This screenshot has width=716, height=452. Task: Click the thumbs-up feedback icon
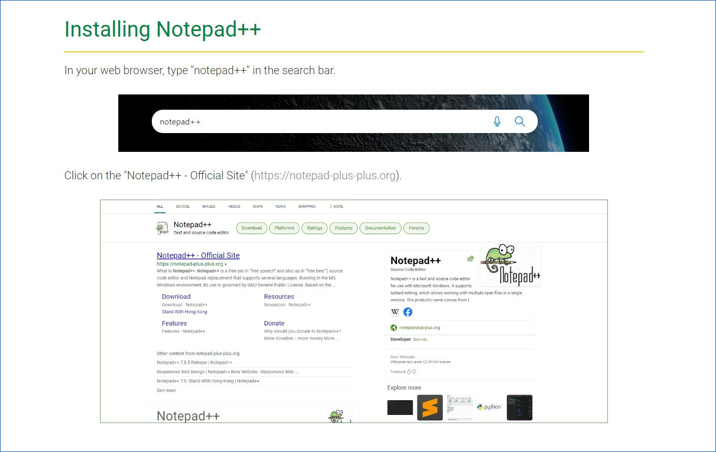[x=409, y=372]
